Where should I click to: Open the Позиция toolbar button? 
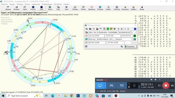pos(100,8)
